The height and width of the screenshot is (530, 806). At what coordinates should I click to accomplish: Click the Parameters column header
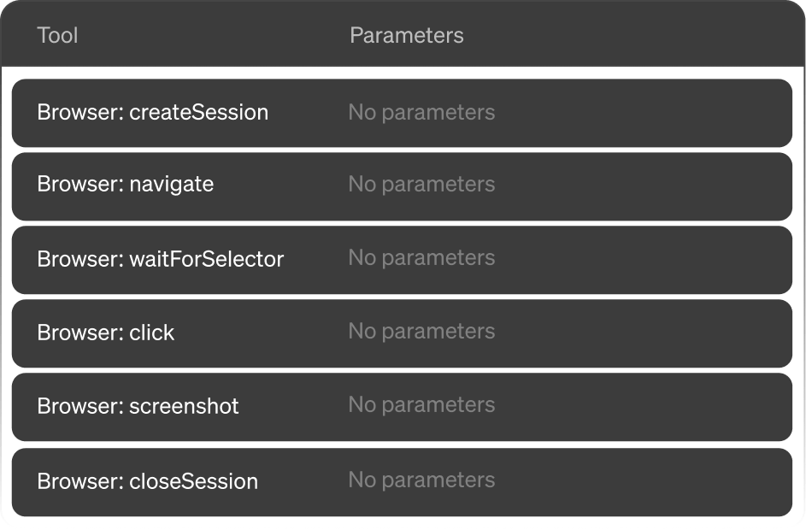(407, 35)
